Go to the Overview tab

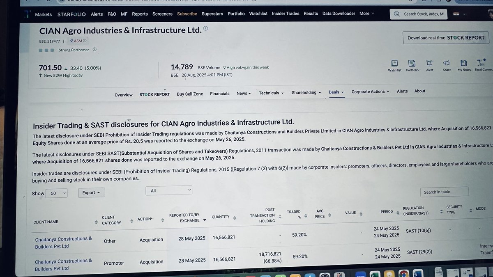pyautogui.click(x=124, y=95)
